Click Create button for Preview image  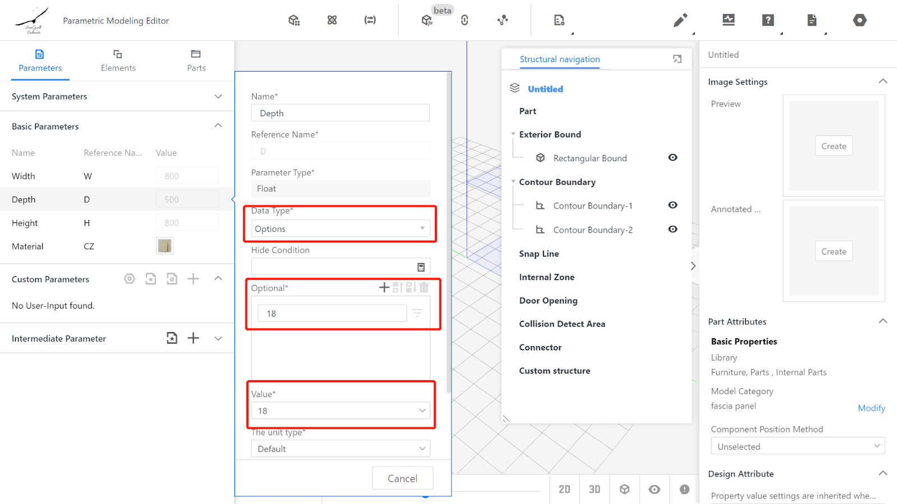[834, 146]
